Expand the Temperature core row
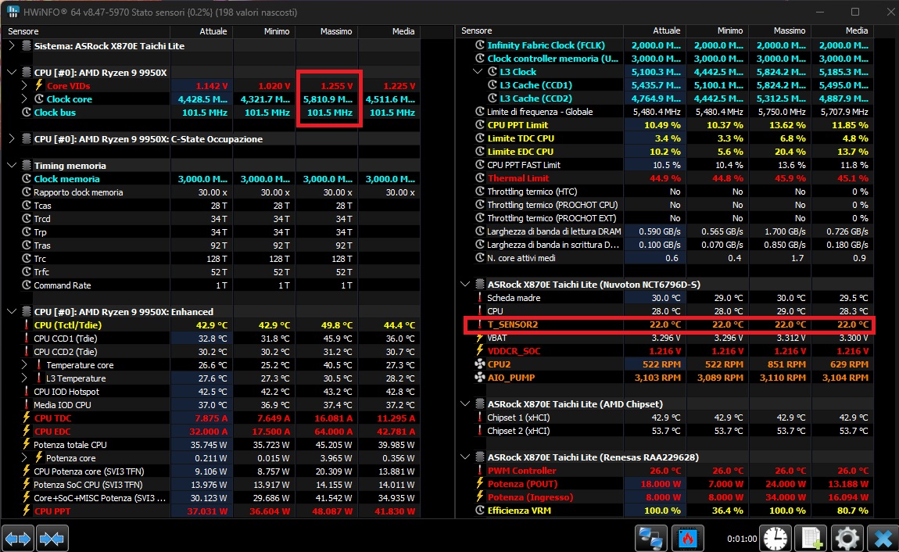899x552 pixels. (x=24, y=364)
